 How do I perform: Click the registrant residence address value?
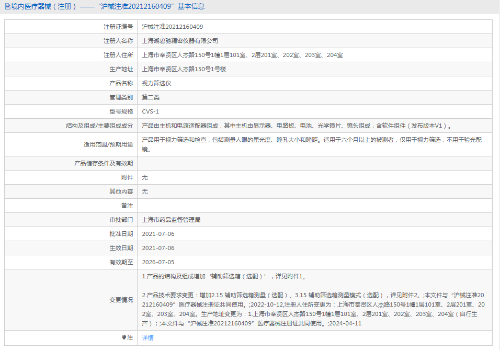(242, 55)
